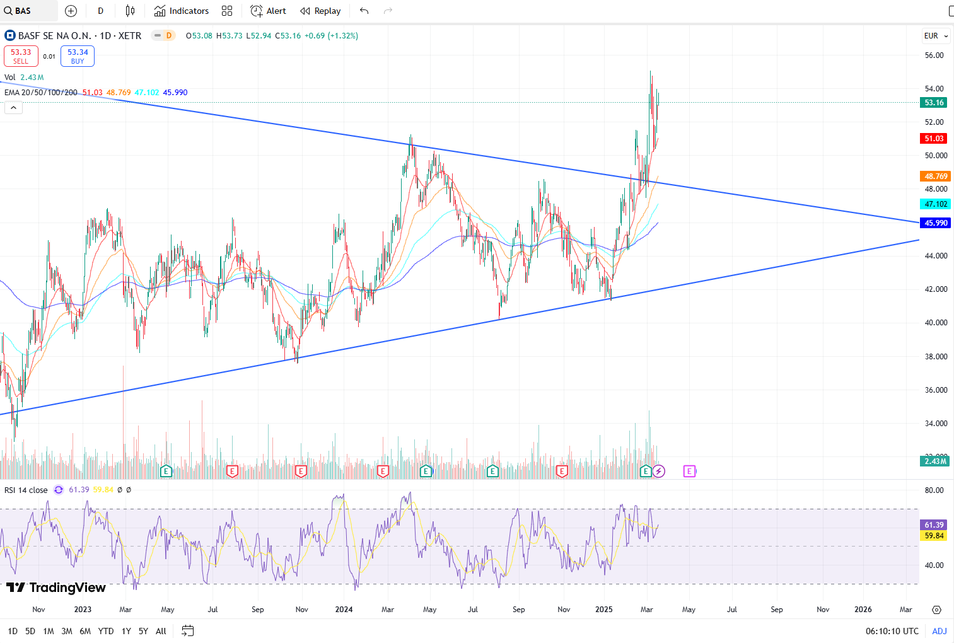
Task: Add symbol to compare with plus icon
Action: point(71,11)
